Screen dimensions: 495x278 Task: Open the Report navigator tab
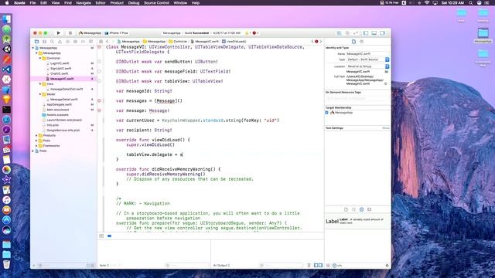(x=91, y=42)
